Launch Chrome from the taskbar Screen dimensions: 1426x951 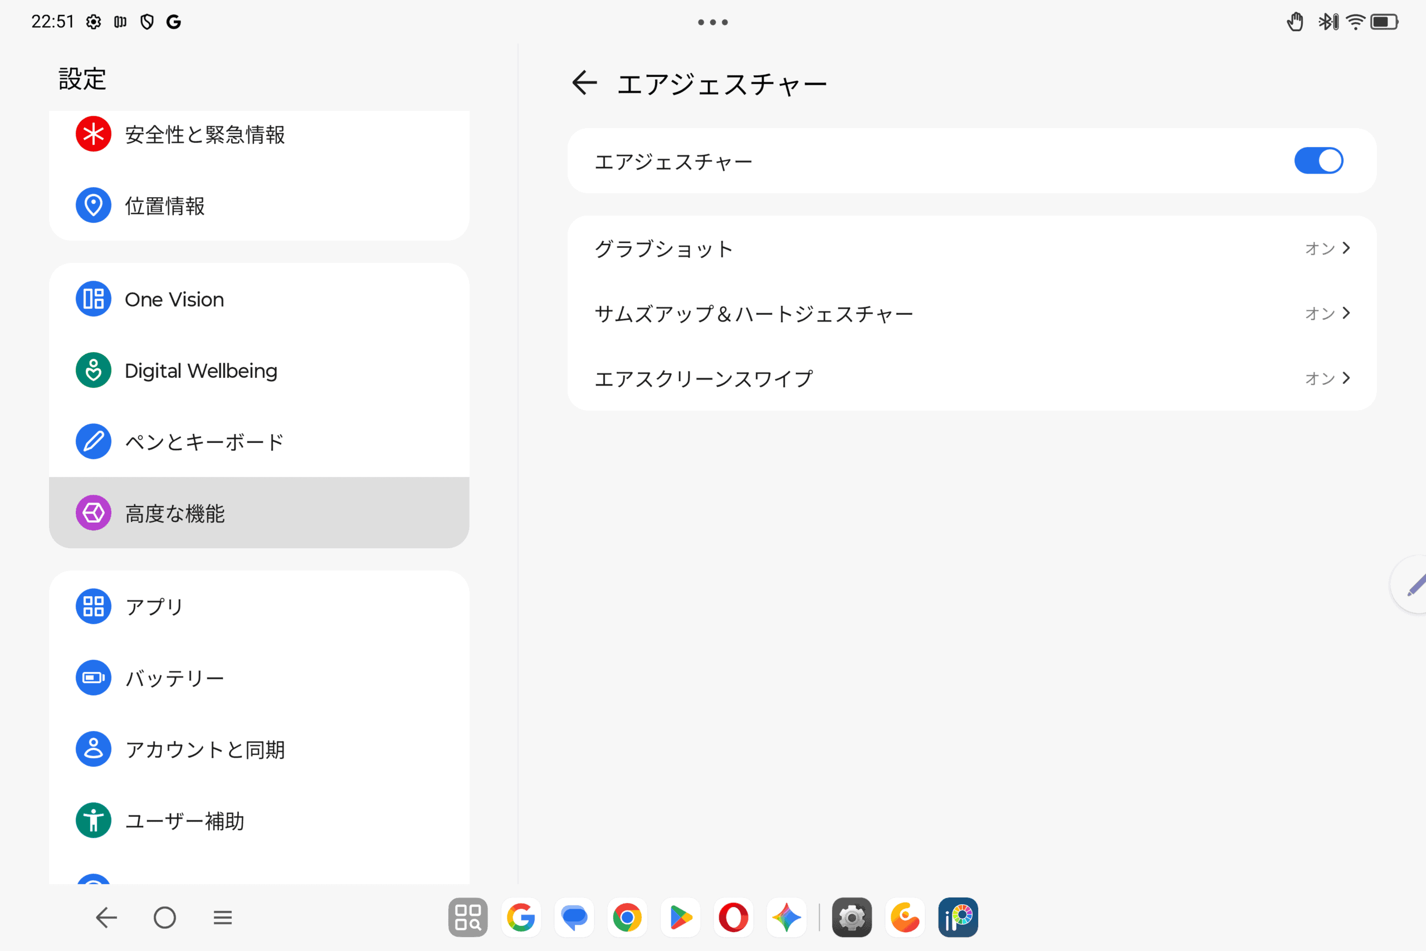tap(627, 917)
